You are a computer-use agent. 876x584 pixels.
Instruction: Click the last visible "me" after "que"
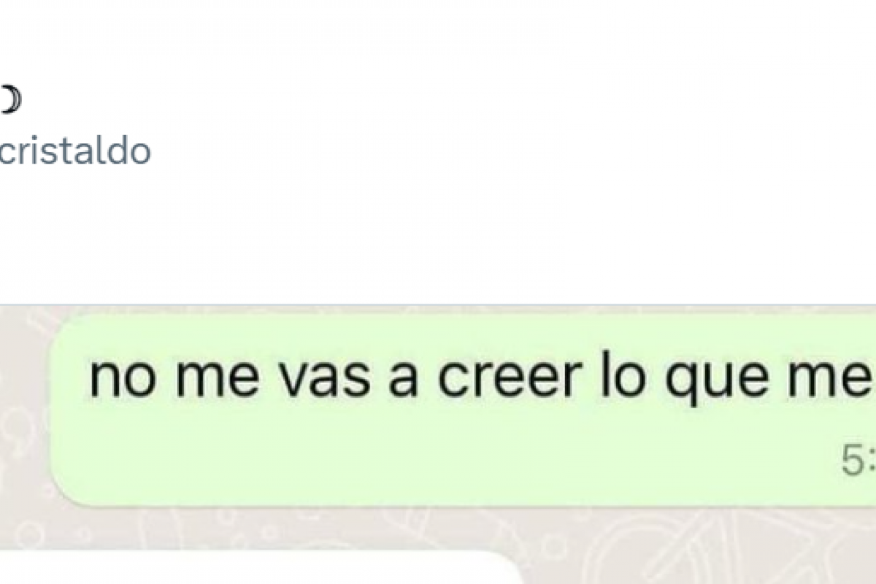[825, 379]
